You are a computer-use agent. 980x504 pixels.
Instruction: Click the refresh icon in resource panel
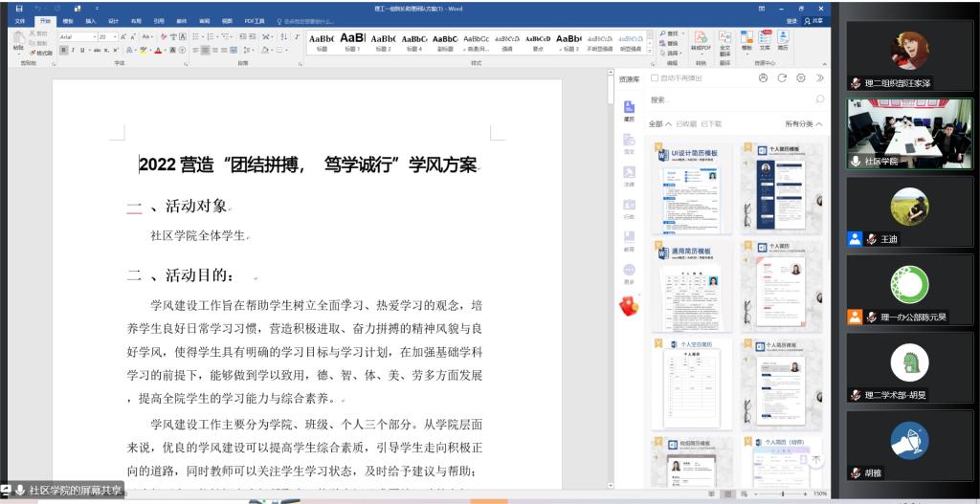pos(781,78)
